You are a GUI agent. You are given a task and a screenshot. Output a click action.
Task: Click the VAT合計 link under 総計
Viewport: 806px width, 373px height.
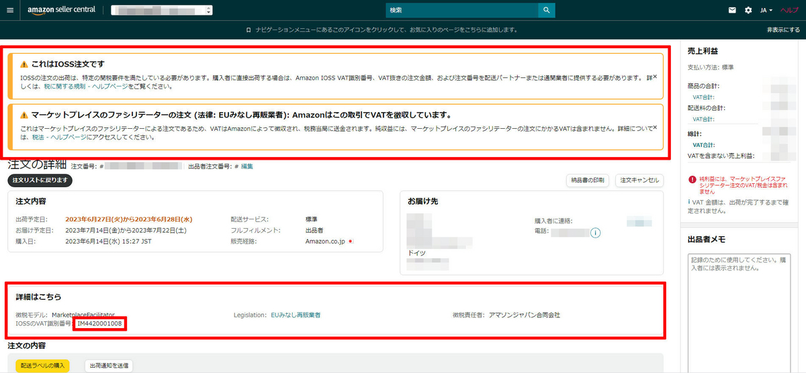[x=704, y=144]
